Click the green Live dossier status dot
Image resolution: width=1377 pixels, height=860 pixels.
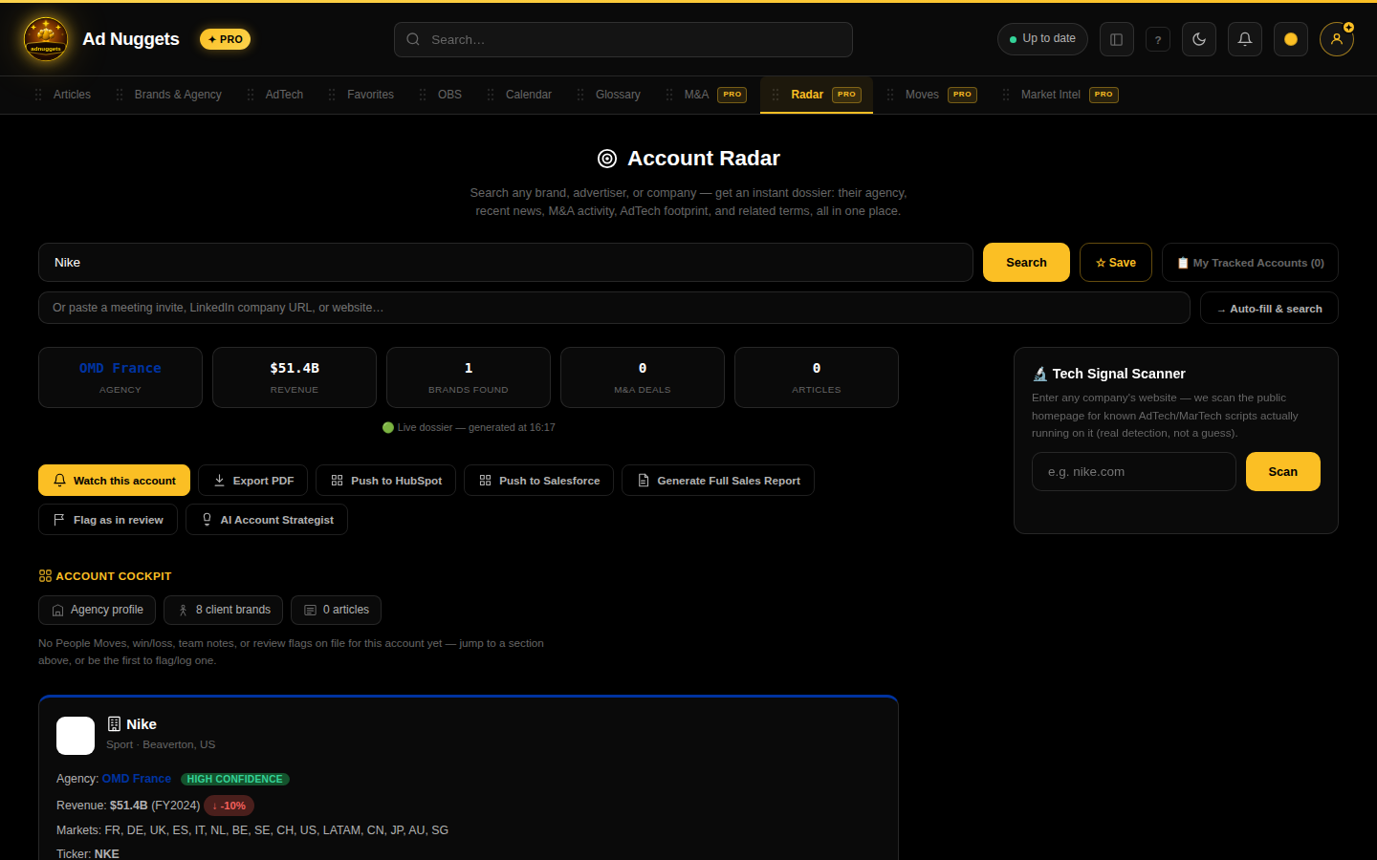(388, 427)
